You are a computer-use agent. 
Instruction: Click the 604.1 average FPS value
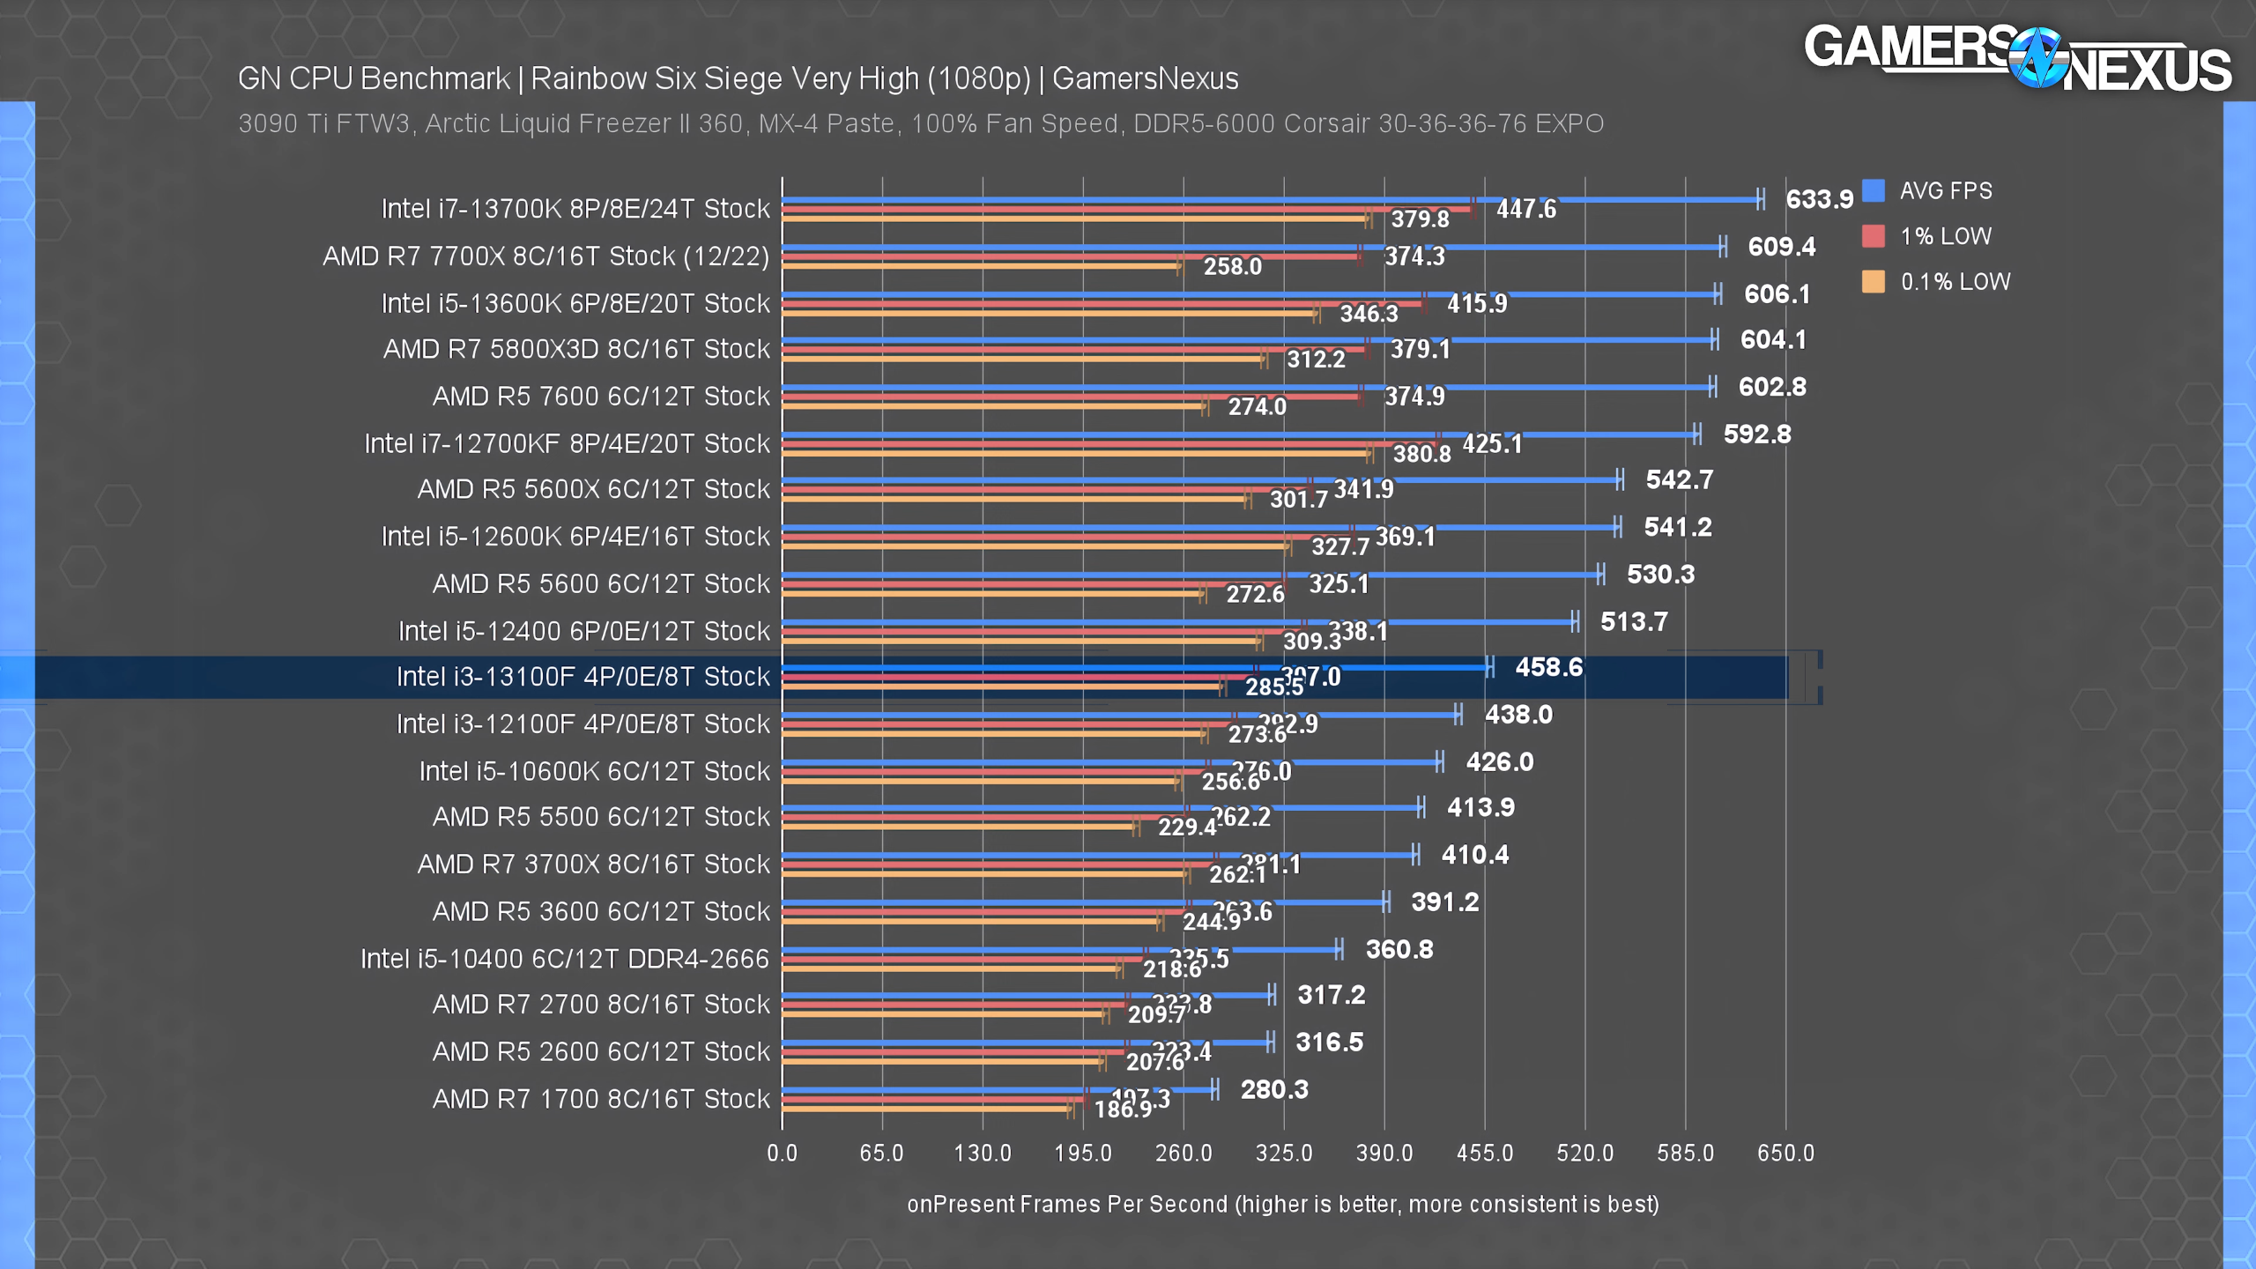click(x=1773, y=340)
